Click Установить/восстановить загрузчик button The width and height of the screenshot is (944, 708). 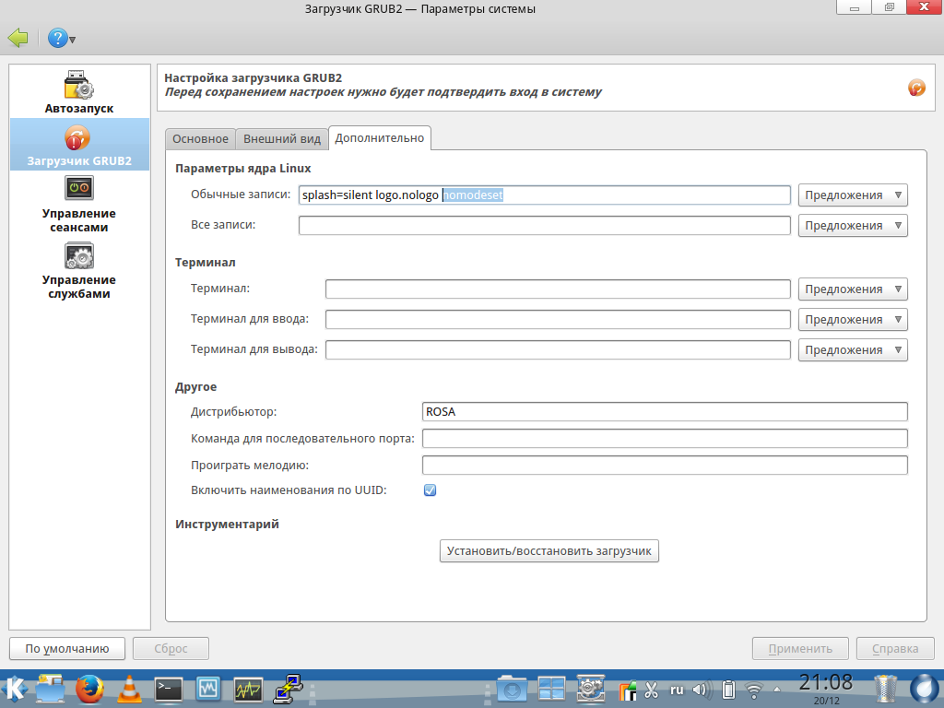549,551
